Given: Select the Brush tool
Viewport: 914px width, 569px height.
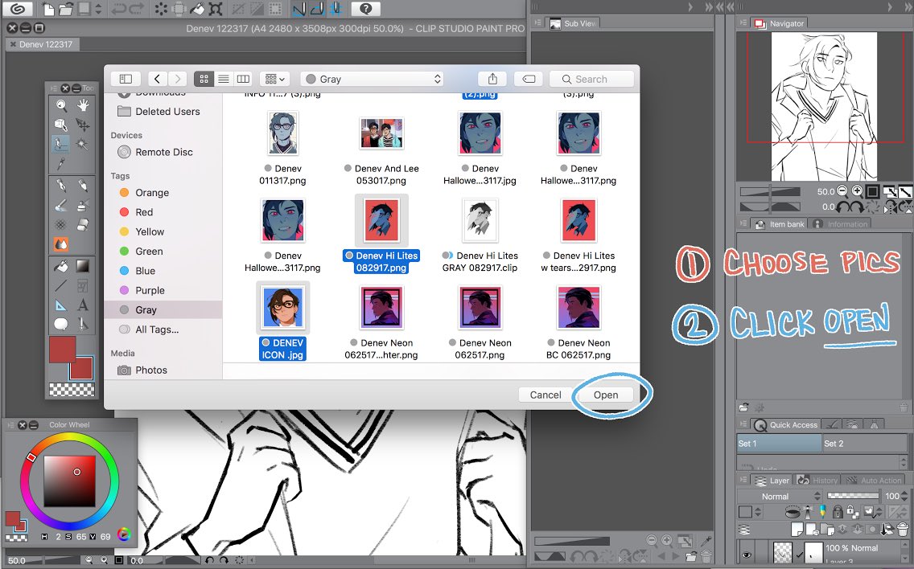Looking at the screenshot, I should pyautogui.click(x=60, y=205).
